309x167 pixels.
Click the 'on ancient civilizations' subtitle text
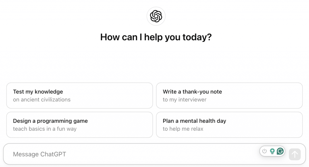pyautogui.click(x=42, y=100)
